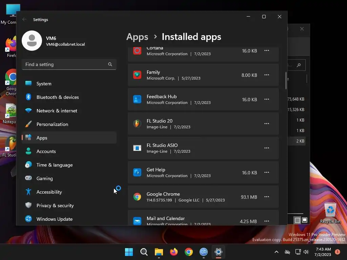Screen dimensions: 347x260
Task: Open more options for Feedback Hub
Action: pyautogui.click(x=267, y=99)
